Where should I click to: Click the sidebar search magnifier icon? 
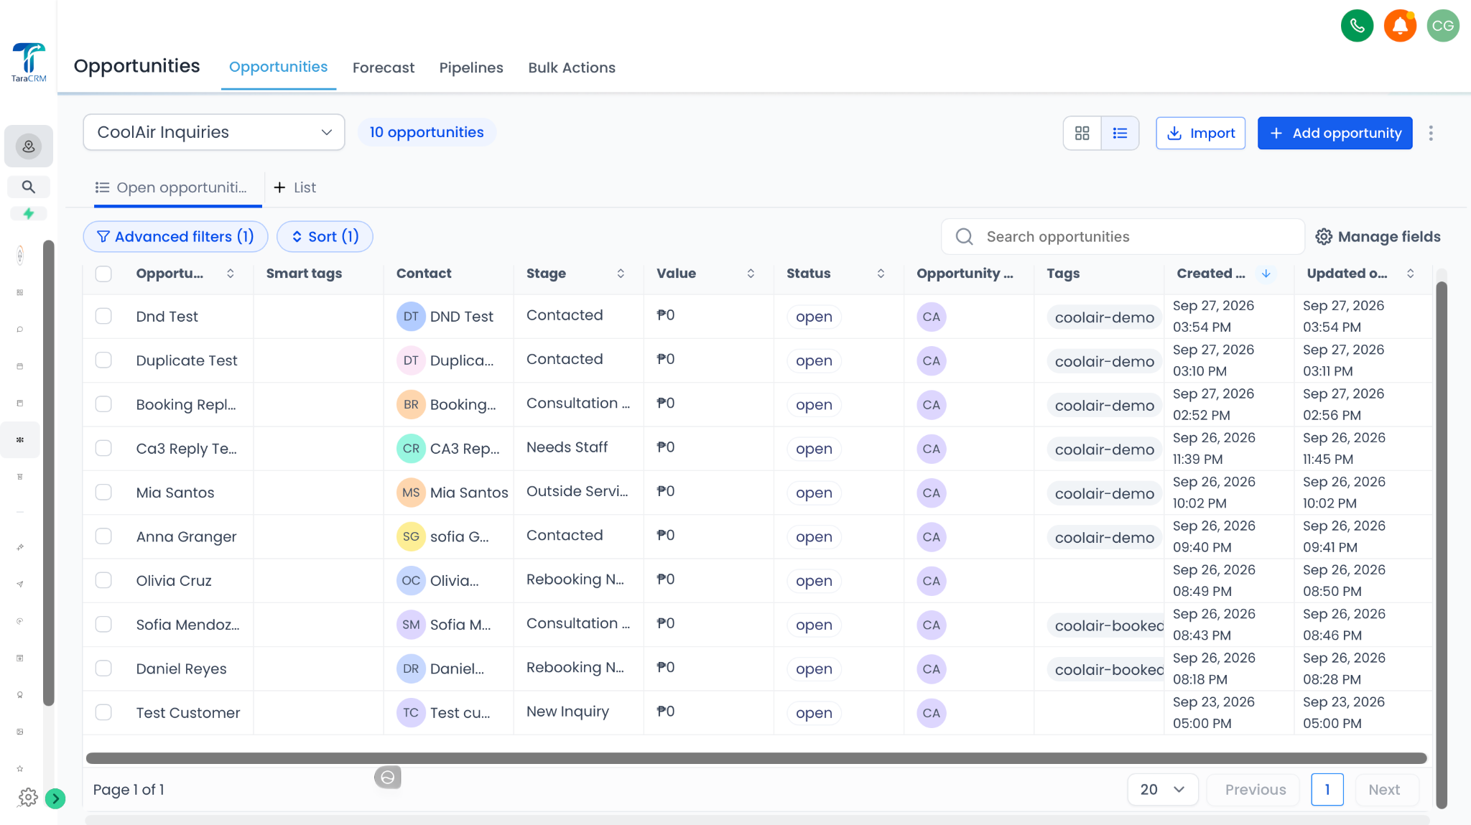pos(29,187)
